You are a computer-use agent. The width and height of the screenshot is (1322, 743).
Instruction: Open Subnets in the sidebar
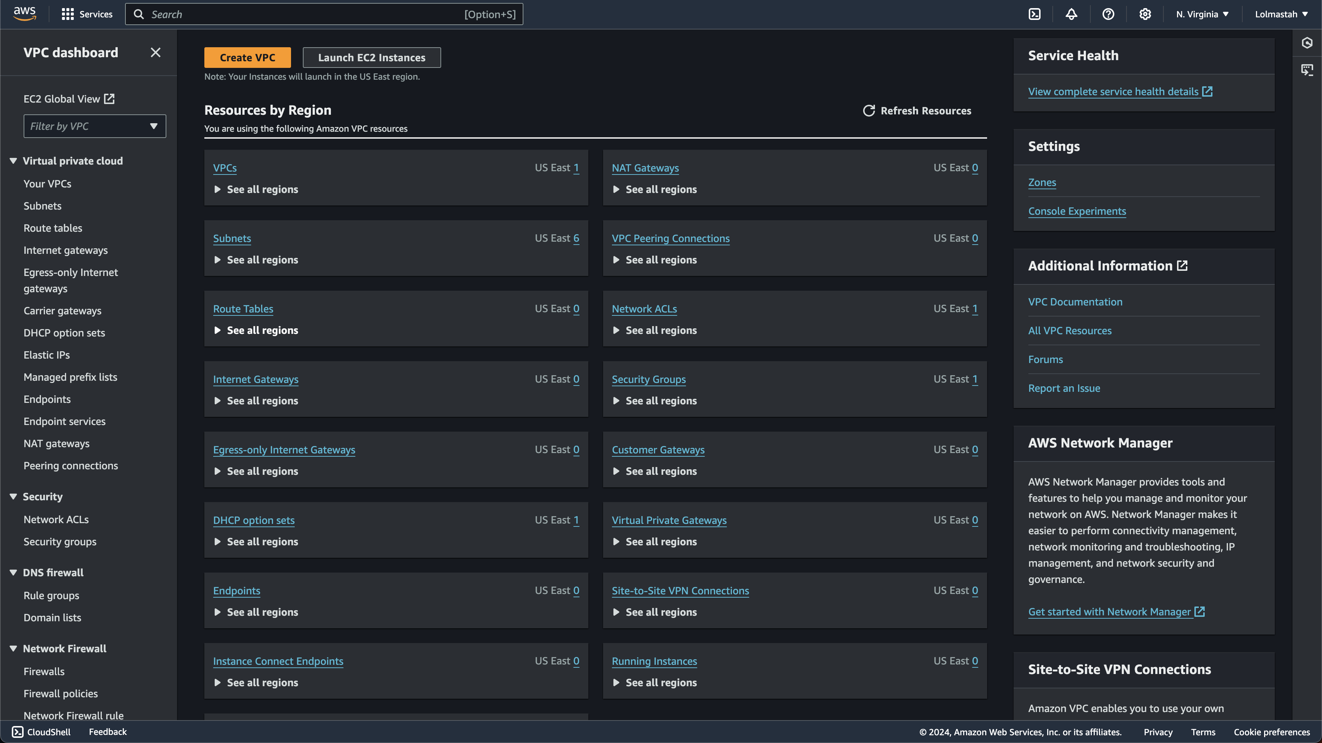[x=42, y=206]
